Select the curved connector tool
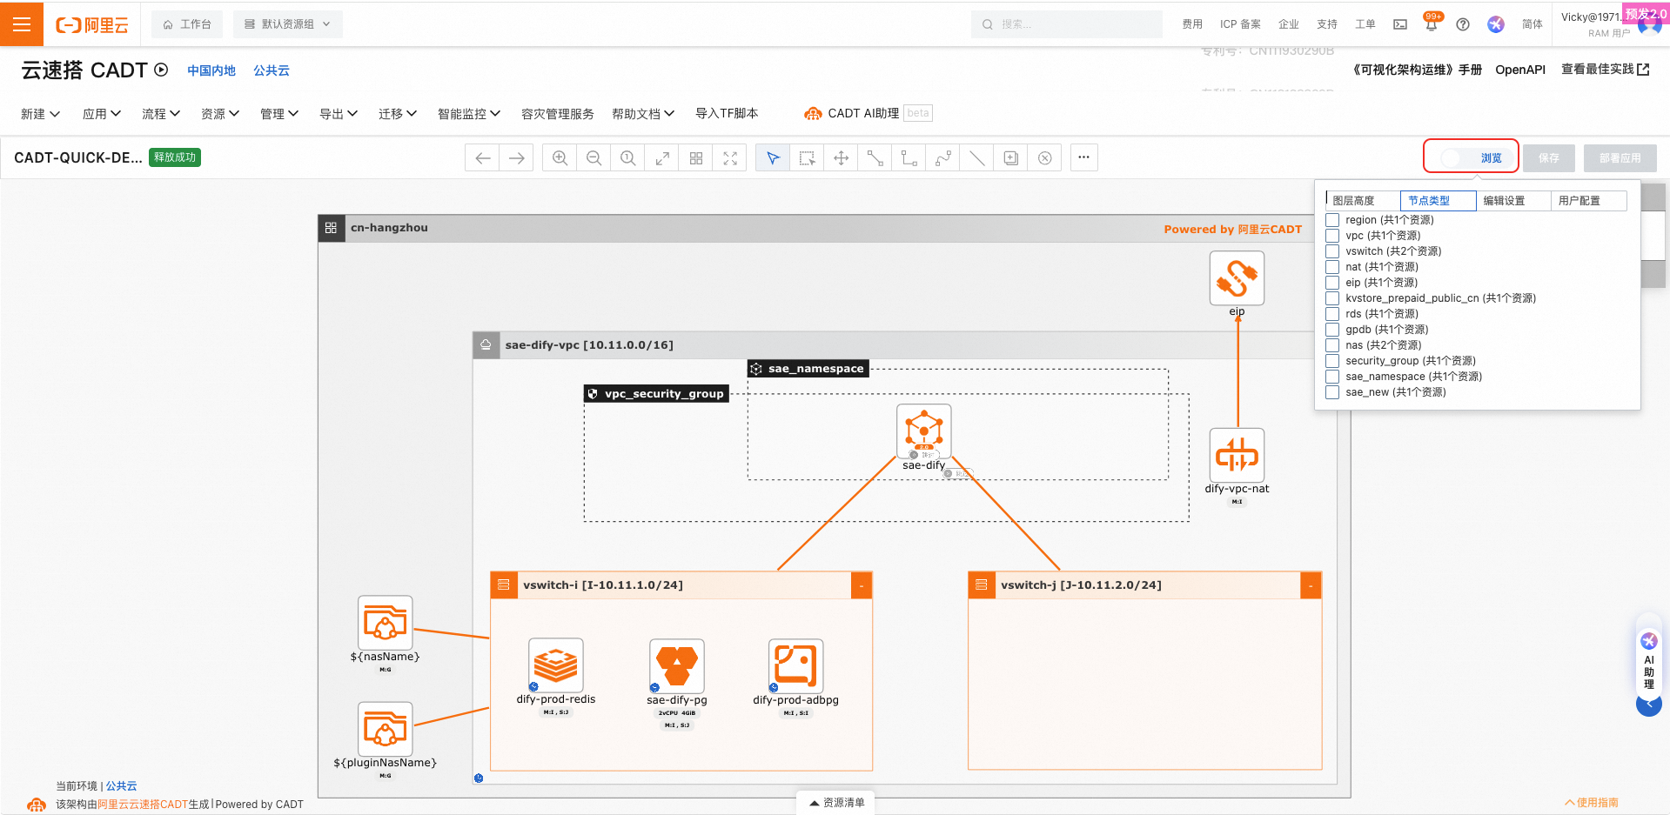Image resolution: width=1670 pixels, height=815 pixels. coord(942,158)
